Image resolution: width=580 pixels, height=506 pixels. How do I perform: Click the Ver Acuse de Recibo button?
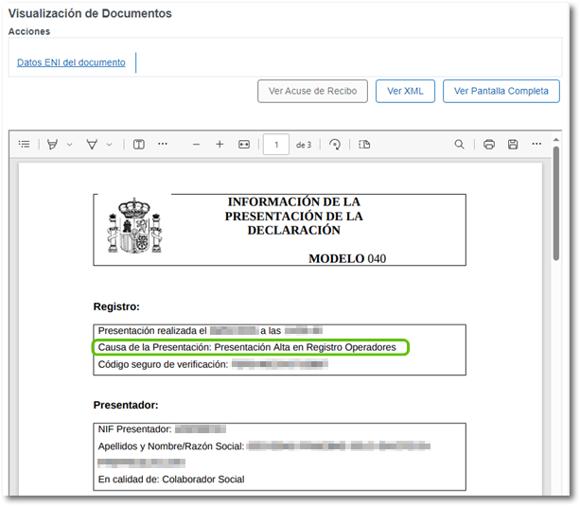[x=312, y=91]
